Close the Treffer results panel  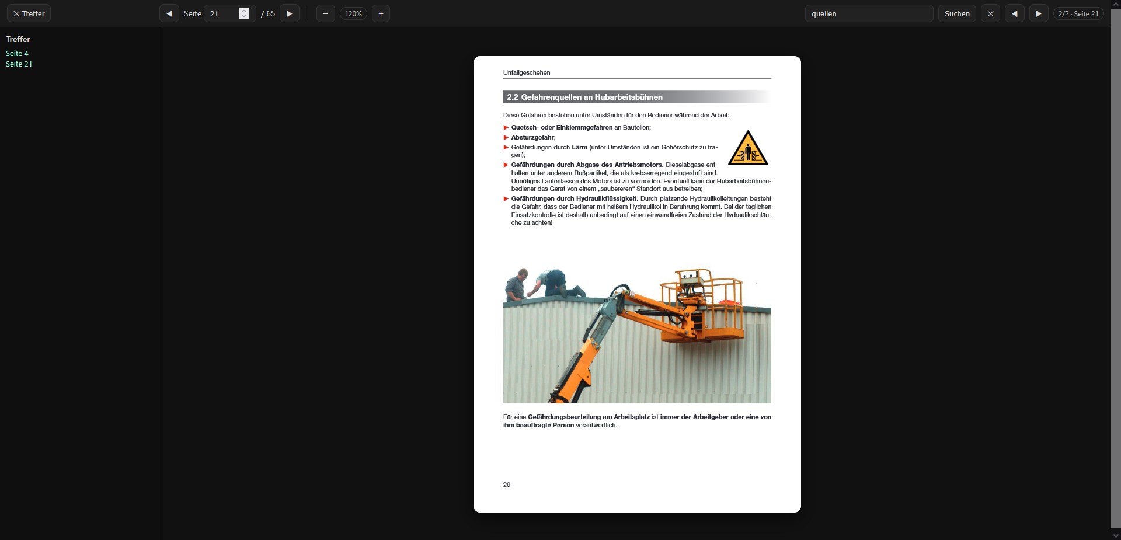29,13
